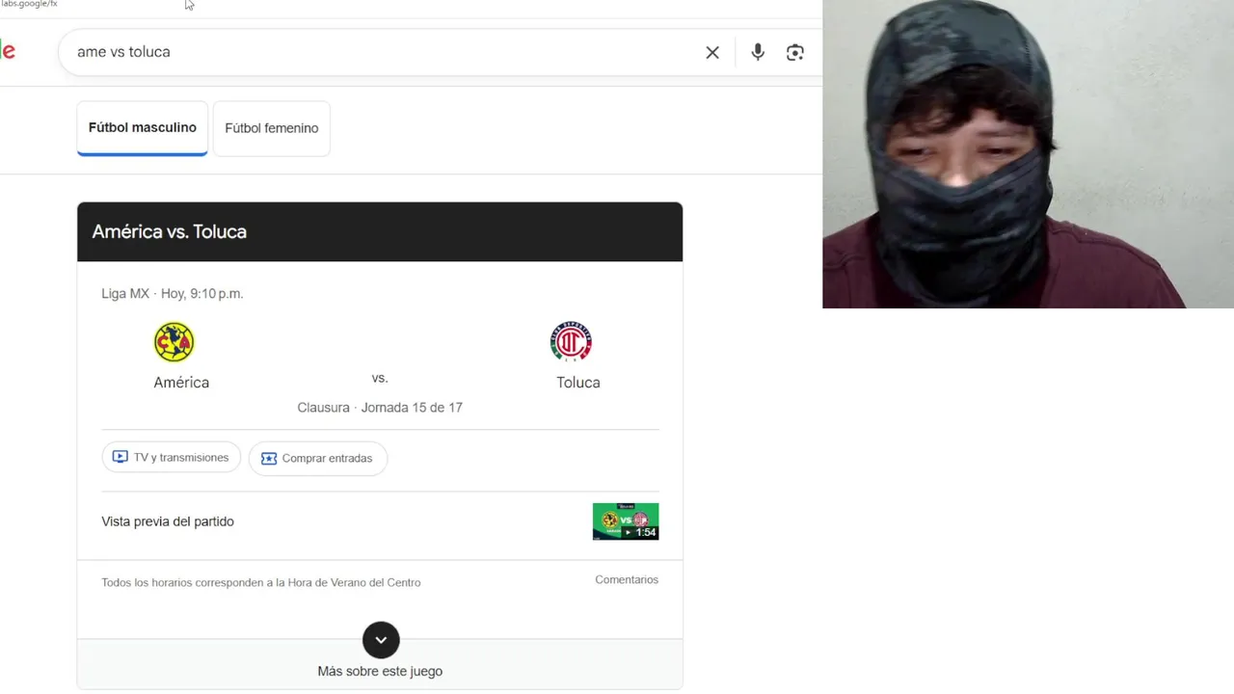Click the Club América crest logo
The width and height of the screenshot is (1234, 694).
click(174, 342)
